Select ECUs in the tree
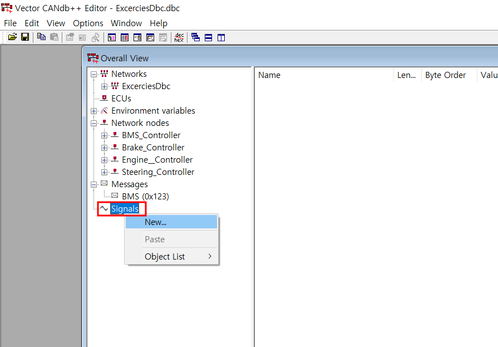498x347 pixels. coord(121,98)
